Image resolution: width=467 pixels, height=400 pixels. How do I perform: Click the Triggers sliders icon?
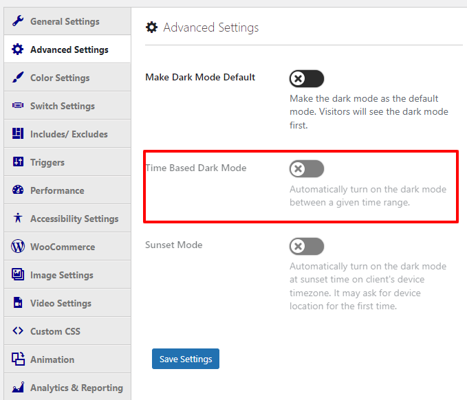coord(18,162)
